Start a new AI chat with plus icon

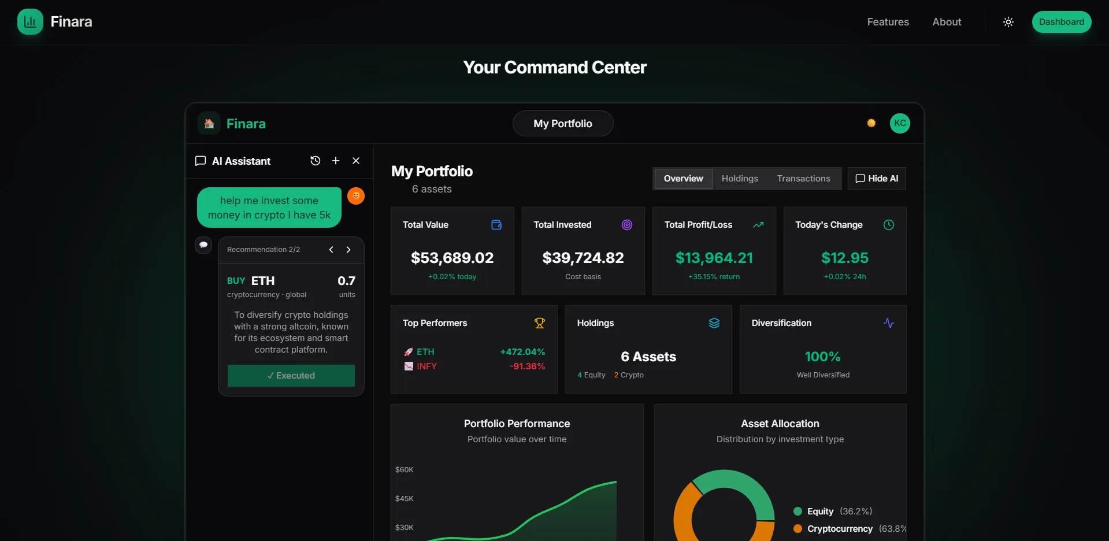[x=336, y=161]
